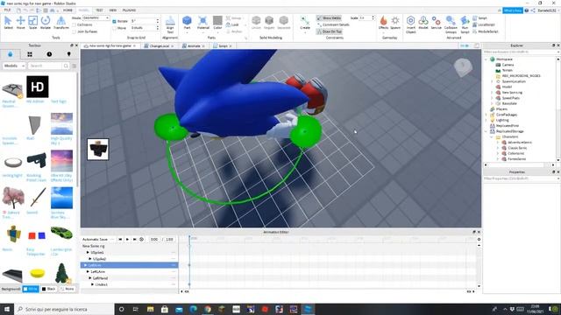Open Collision Groups editor
The height and width of the screenshot is (315, 561).
coord(451,24)
